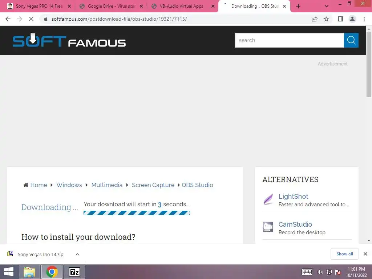The image size is (372, 279).
Task: Click the padlock site info icon
Action: click(46, 19)
